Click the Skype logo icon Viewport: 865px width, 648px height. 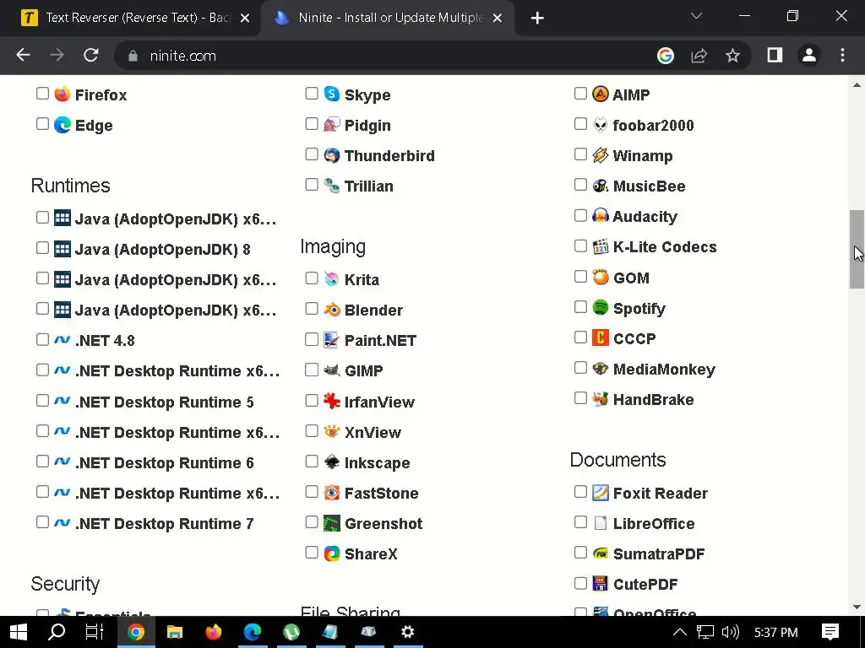point(331,94)
